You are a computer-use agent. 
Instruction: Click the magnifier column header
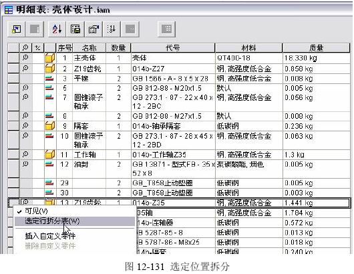click(25, 48)
